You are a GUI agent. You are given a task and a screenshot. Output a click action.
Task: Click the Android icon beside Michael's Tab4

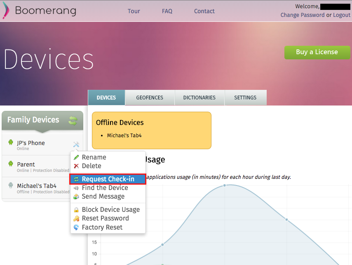pos(11,185)
